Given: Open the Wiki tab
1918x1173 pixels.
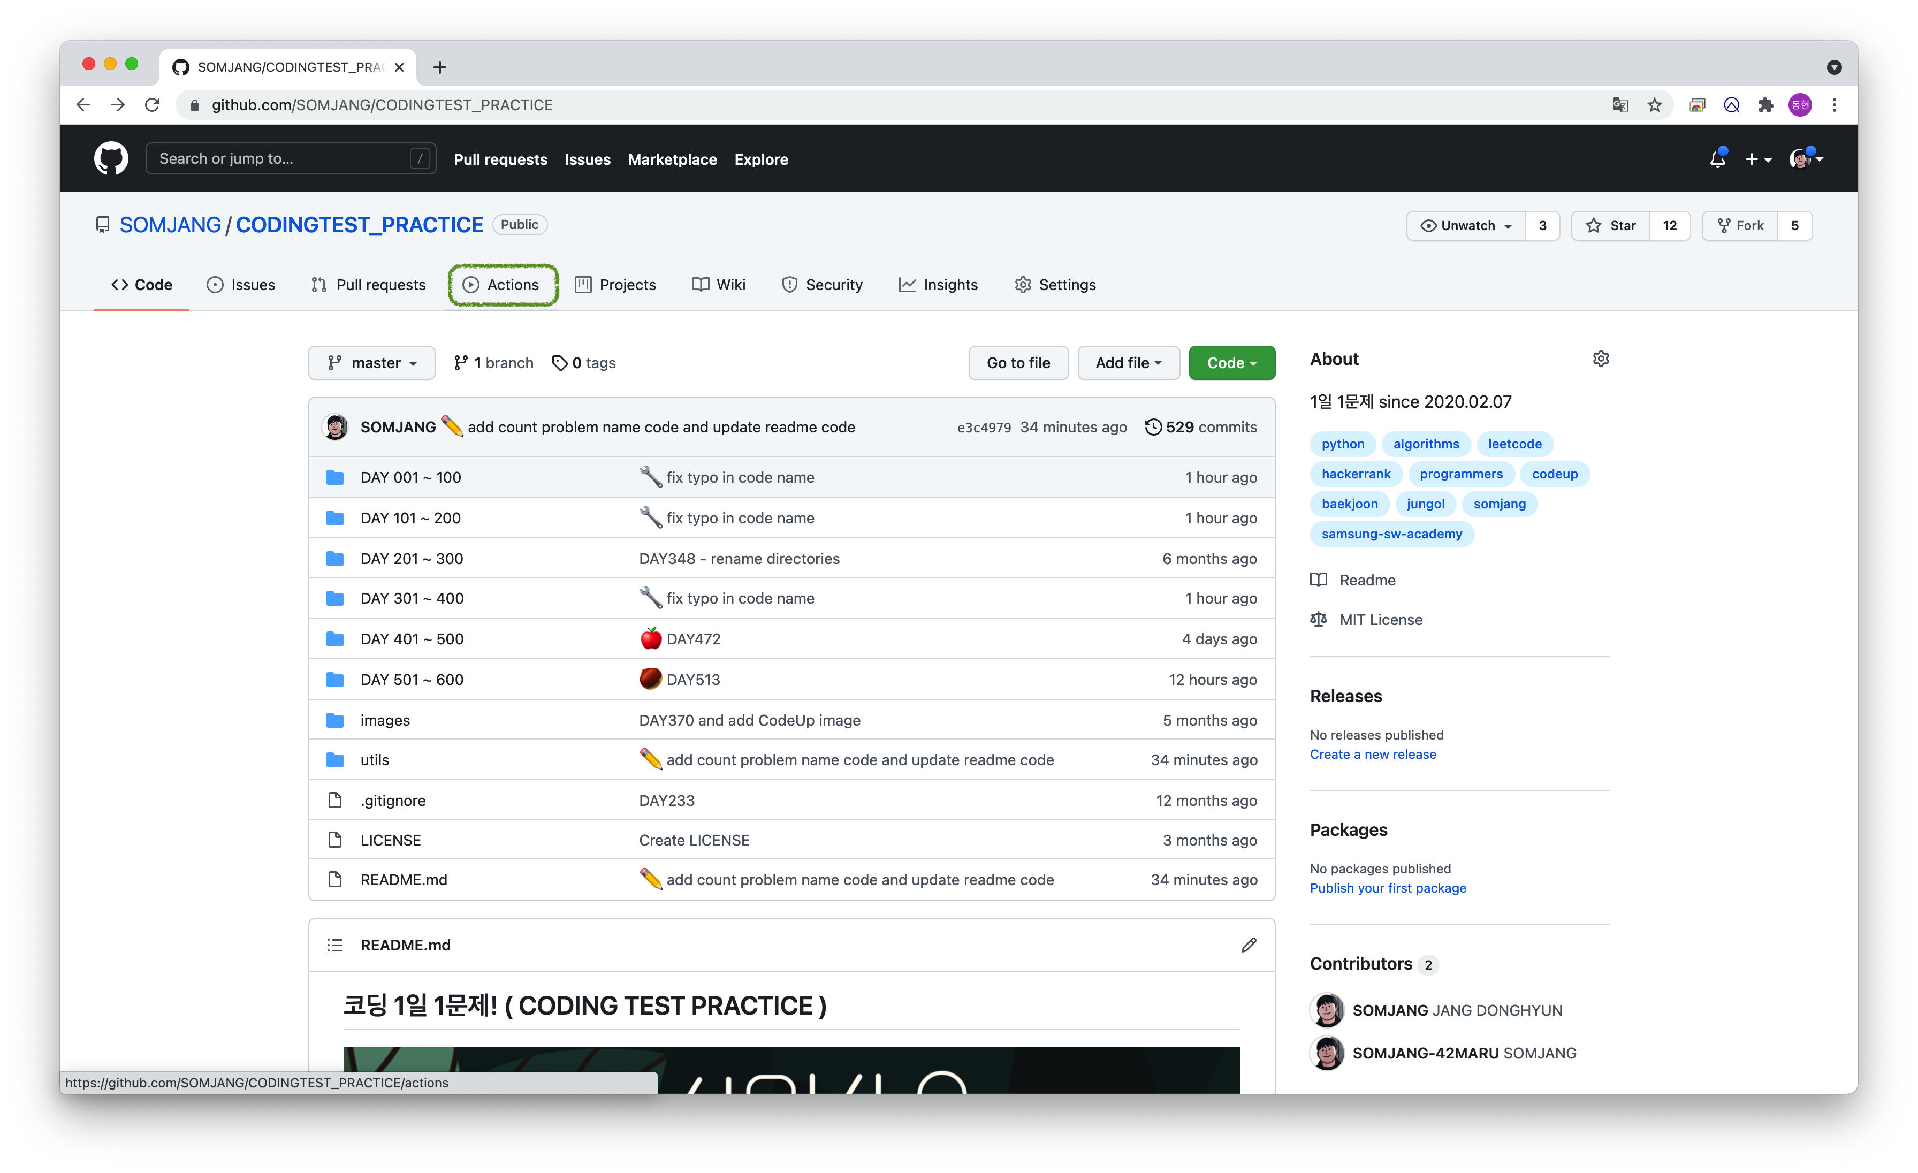Looking at the screenshot, I should (x=719, y=285).
